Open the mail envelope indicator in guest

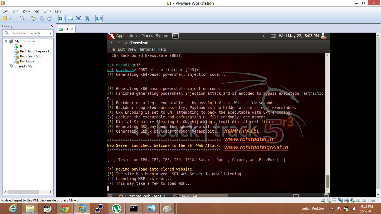click(x=273, y=36)
